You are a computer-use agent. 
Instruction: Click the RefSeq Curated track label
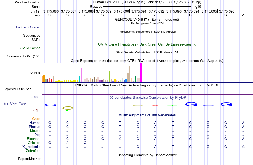pos(28,27)
